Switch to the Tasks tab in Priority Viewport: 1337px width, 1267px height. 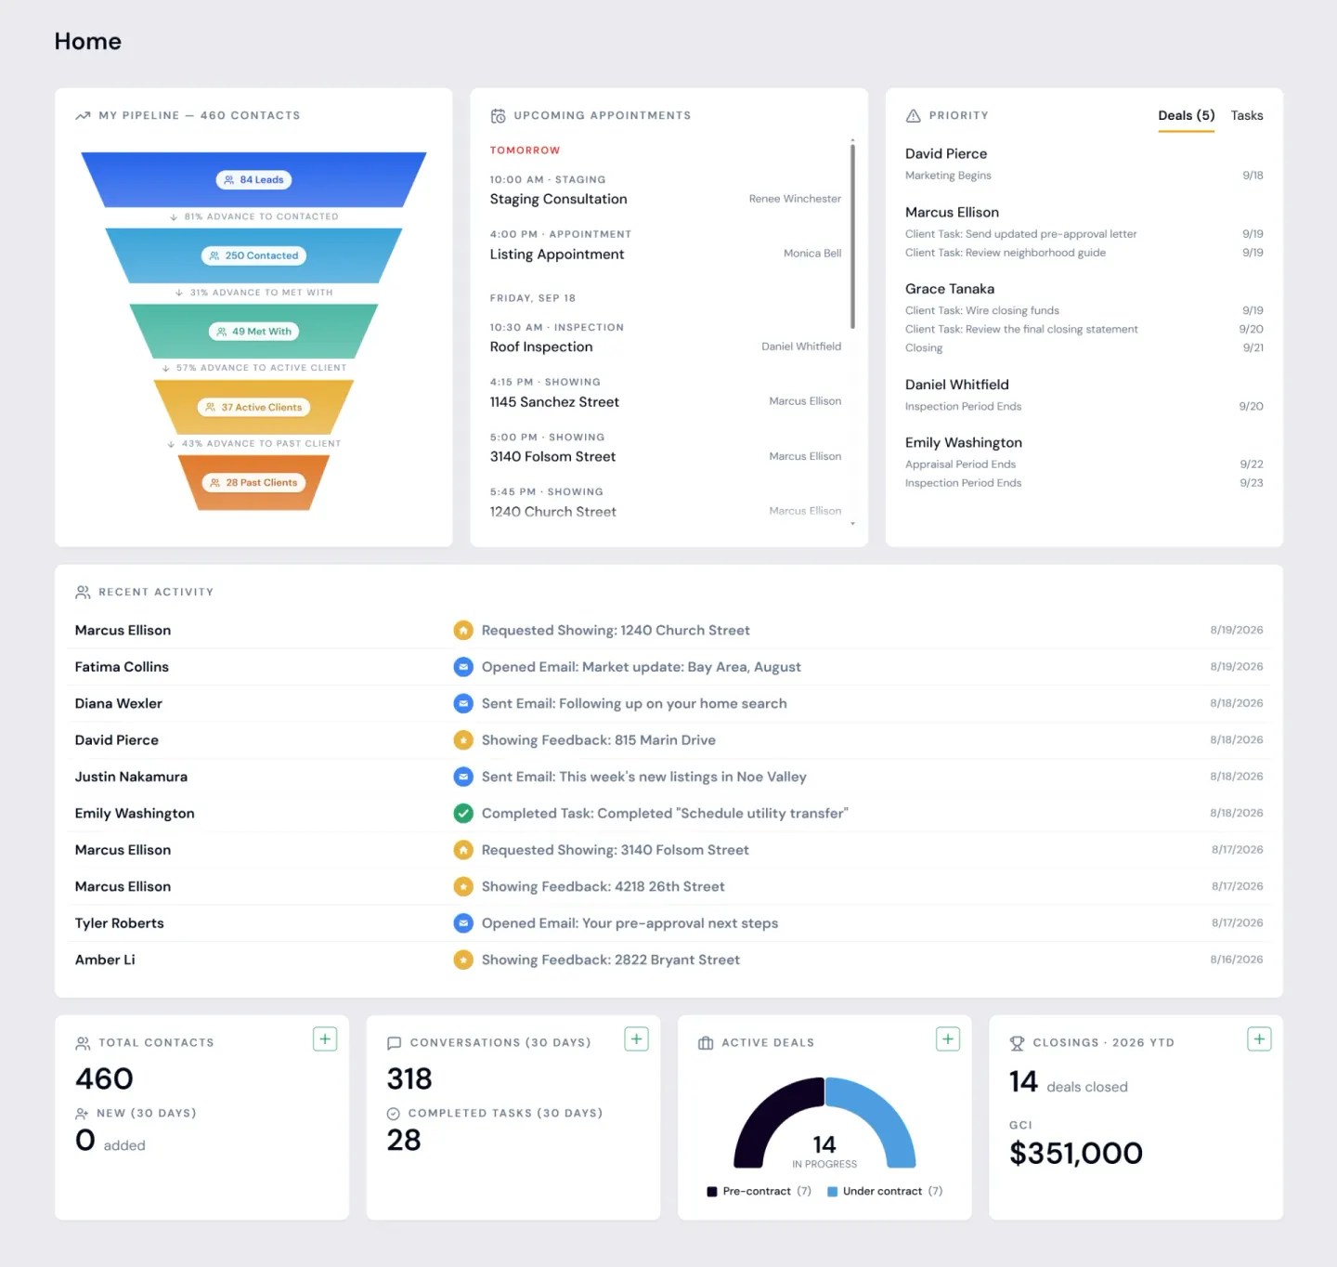point(1247,116)
